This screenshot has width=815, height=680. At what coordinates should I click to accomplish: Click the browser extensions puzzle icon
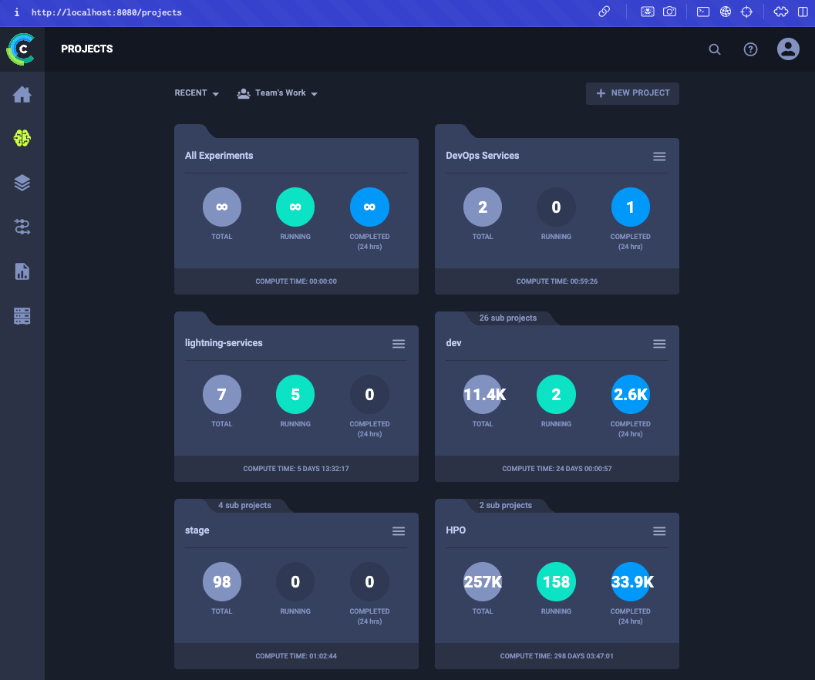(781, 12)
